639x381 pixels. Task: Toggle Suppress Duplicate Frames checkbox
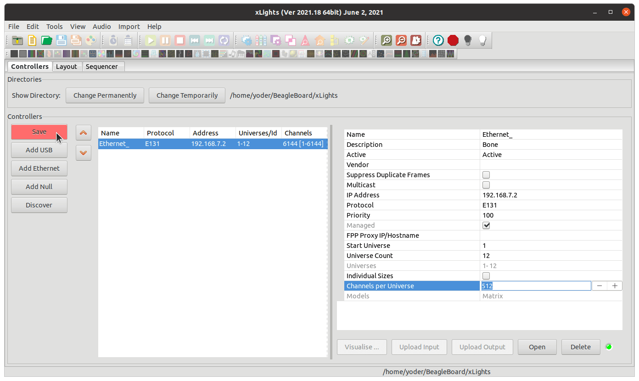click(x=486, y=175)
